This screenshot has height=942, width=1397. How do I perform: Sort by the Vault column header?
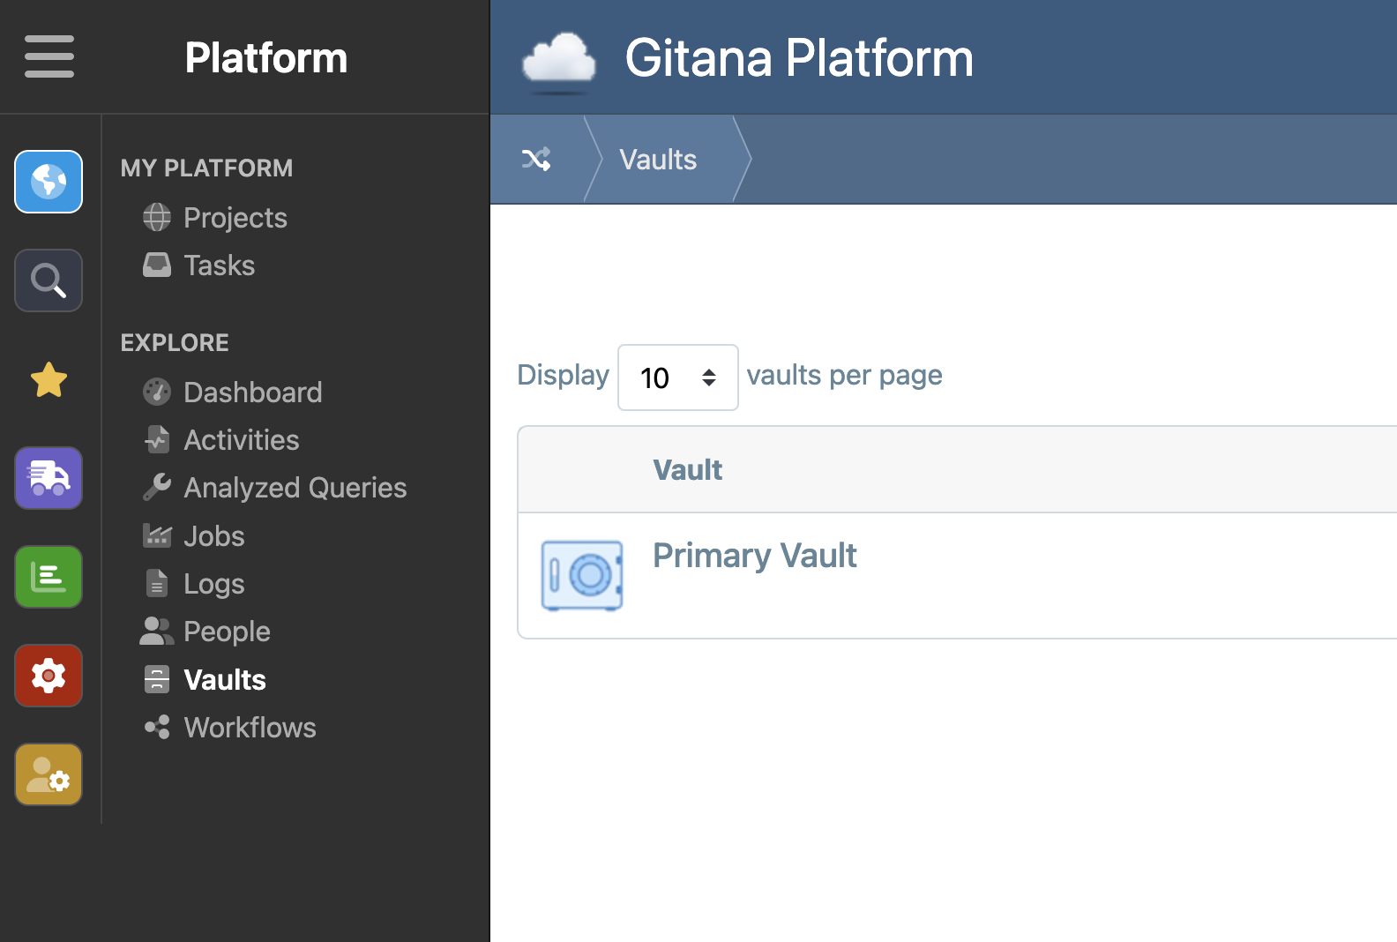tap(687, 469)
